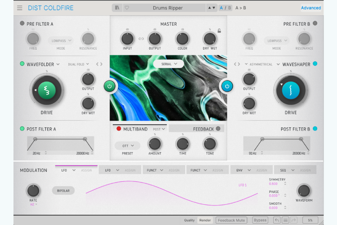Open the preset library browser icon
This screenshot has width=337, height=225.
pos(117,8)
